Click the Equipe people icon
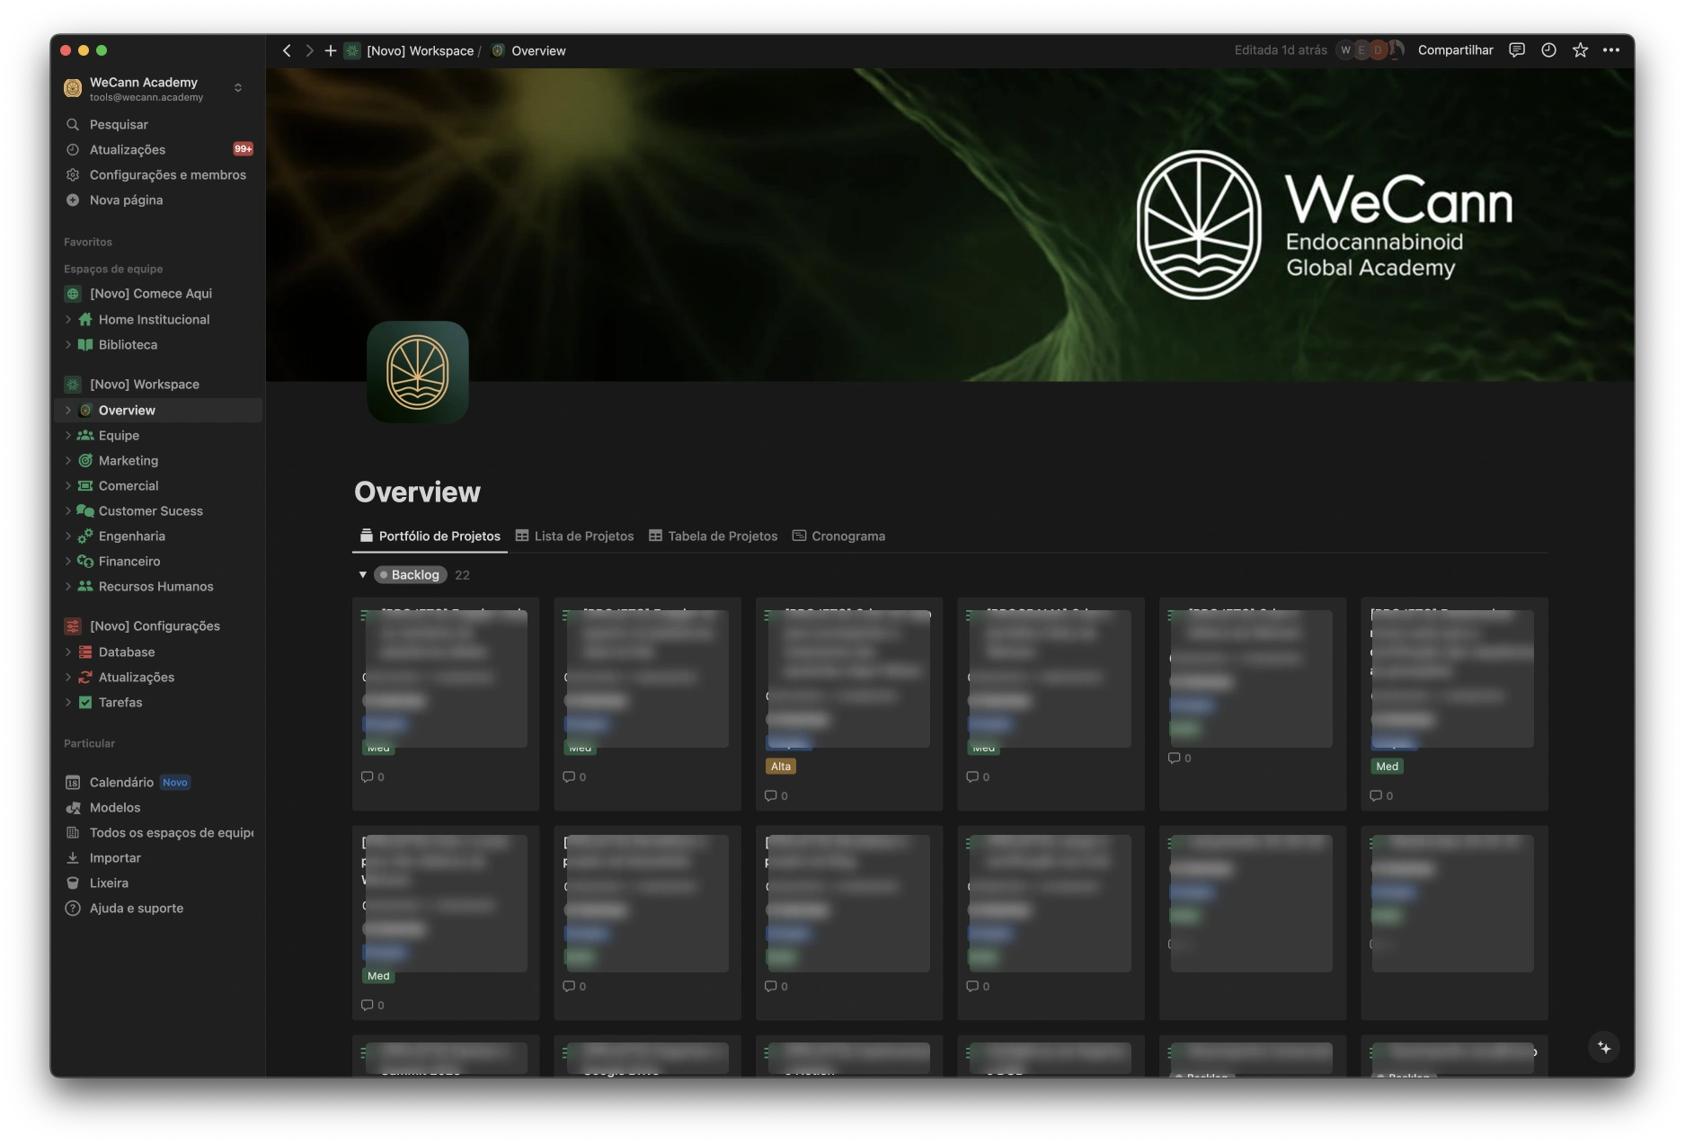The image size is (1685, 1144). pos(85,435)
